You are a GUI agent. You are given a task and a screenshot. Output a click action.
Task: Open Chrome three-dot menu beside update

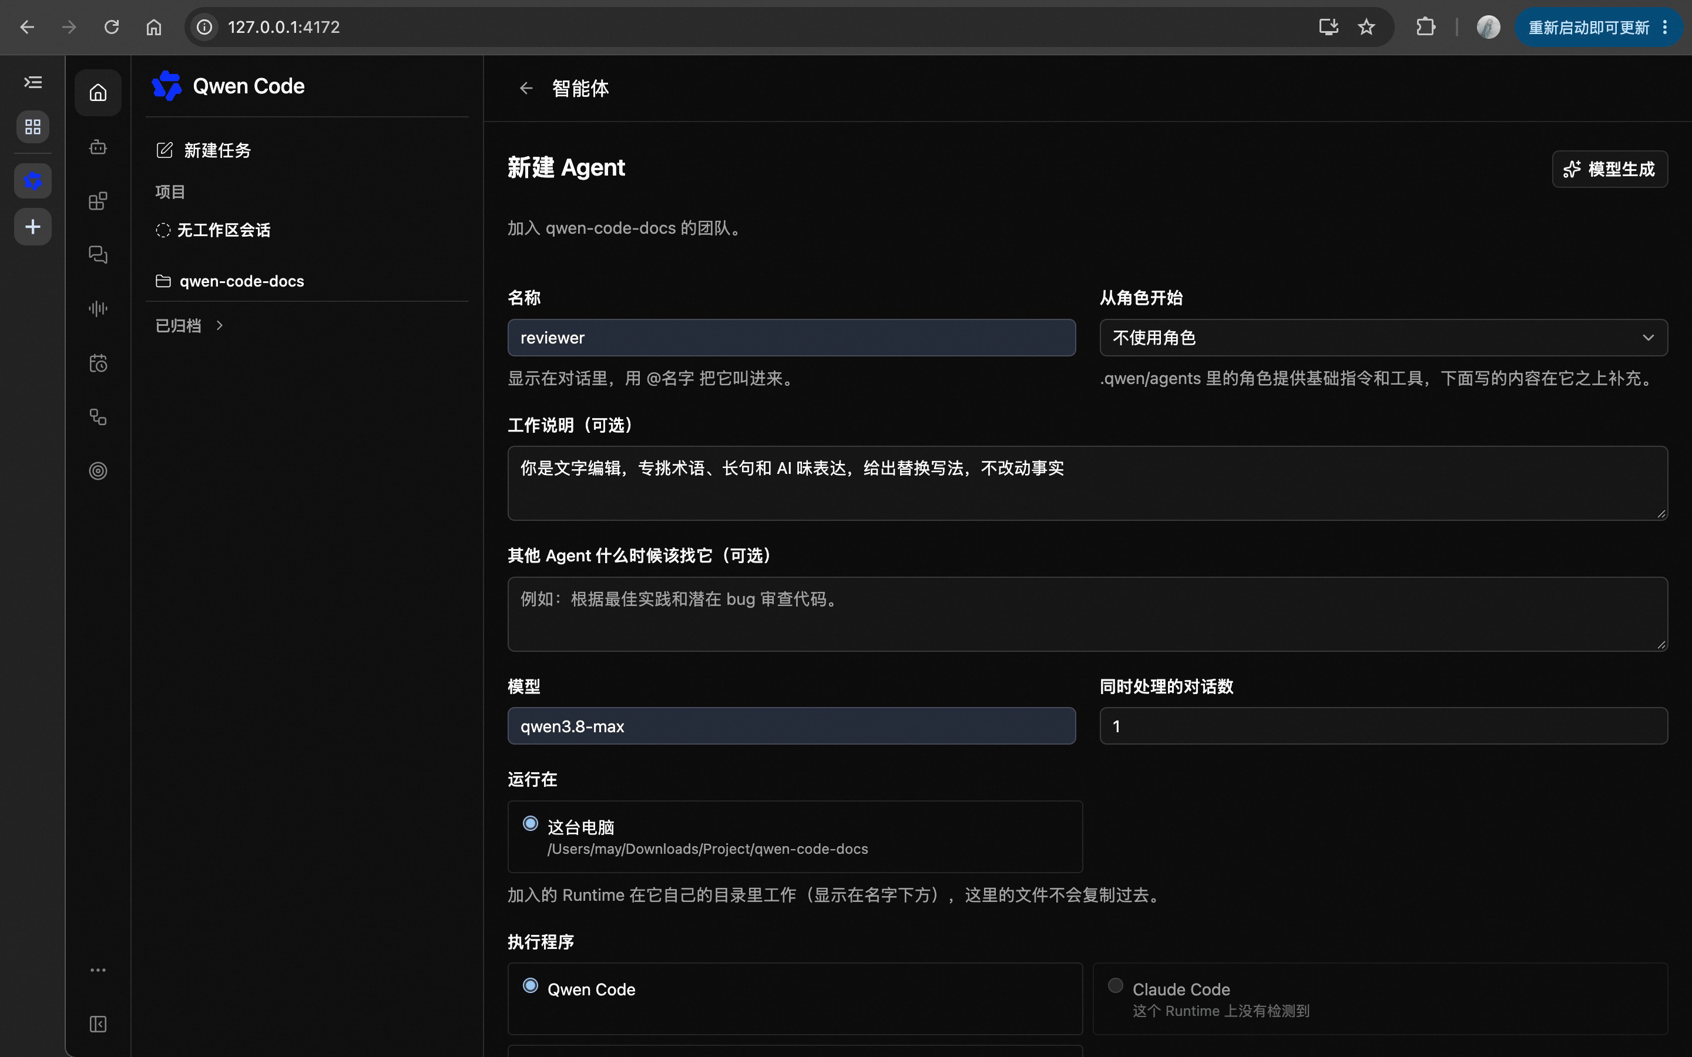(1665, 27)
